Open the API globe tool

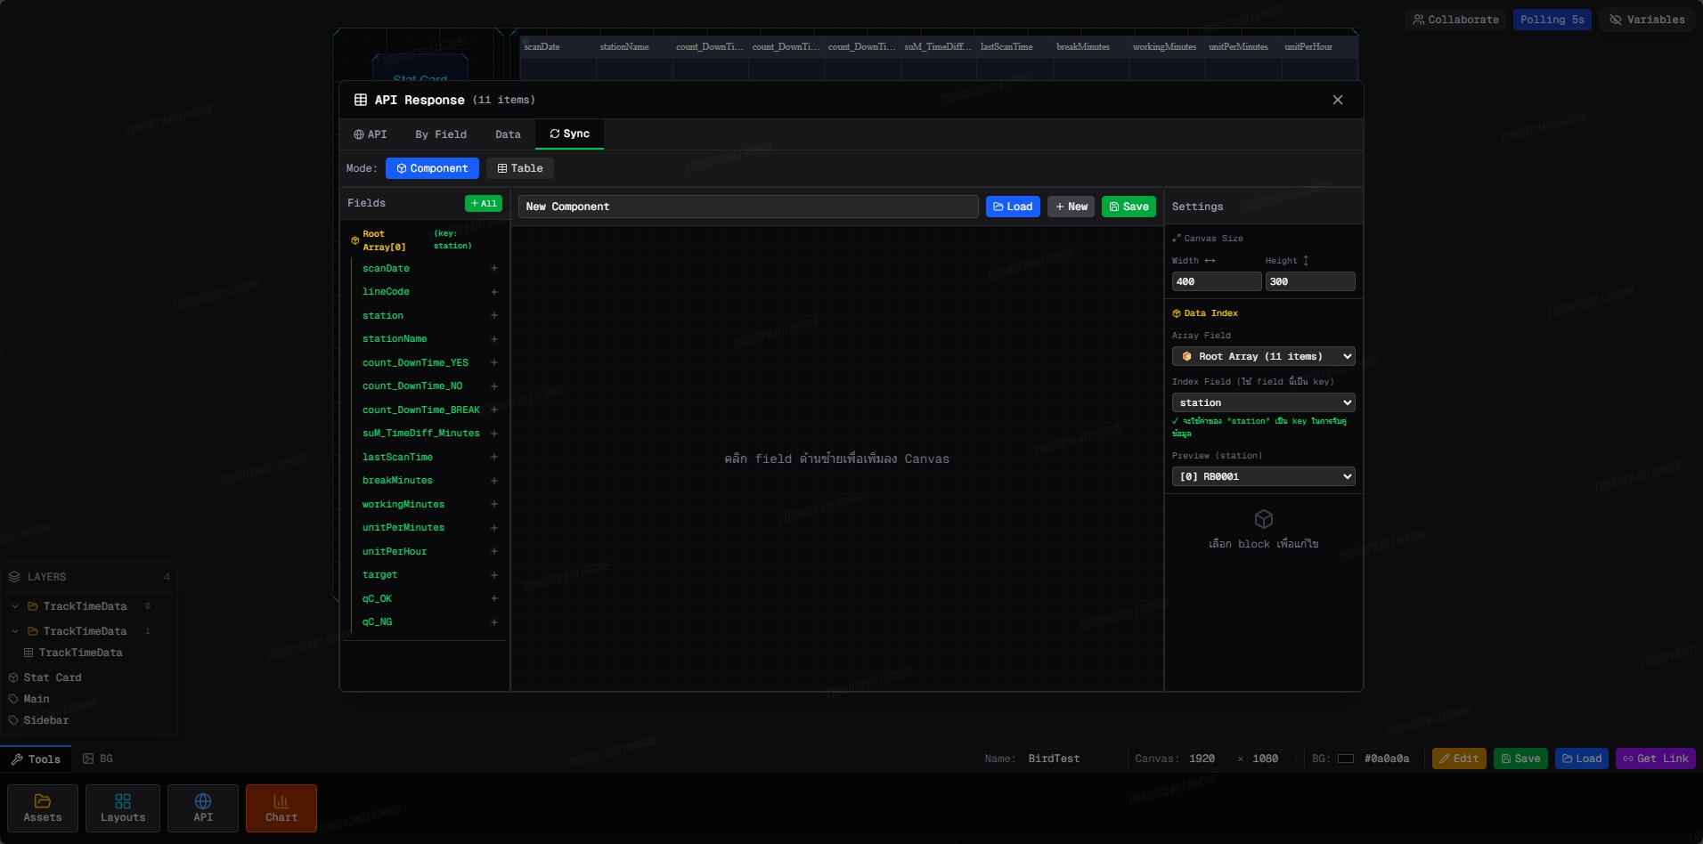203,808
